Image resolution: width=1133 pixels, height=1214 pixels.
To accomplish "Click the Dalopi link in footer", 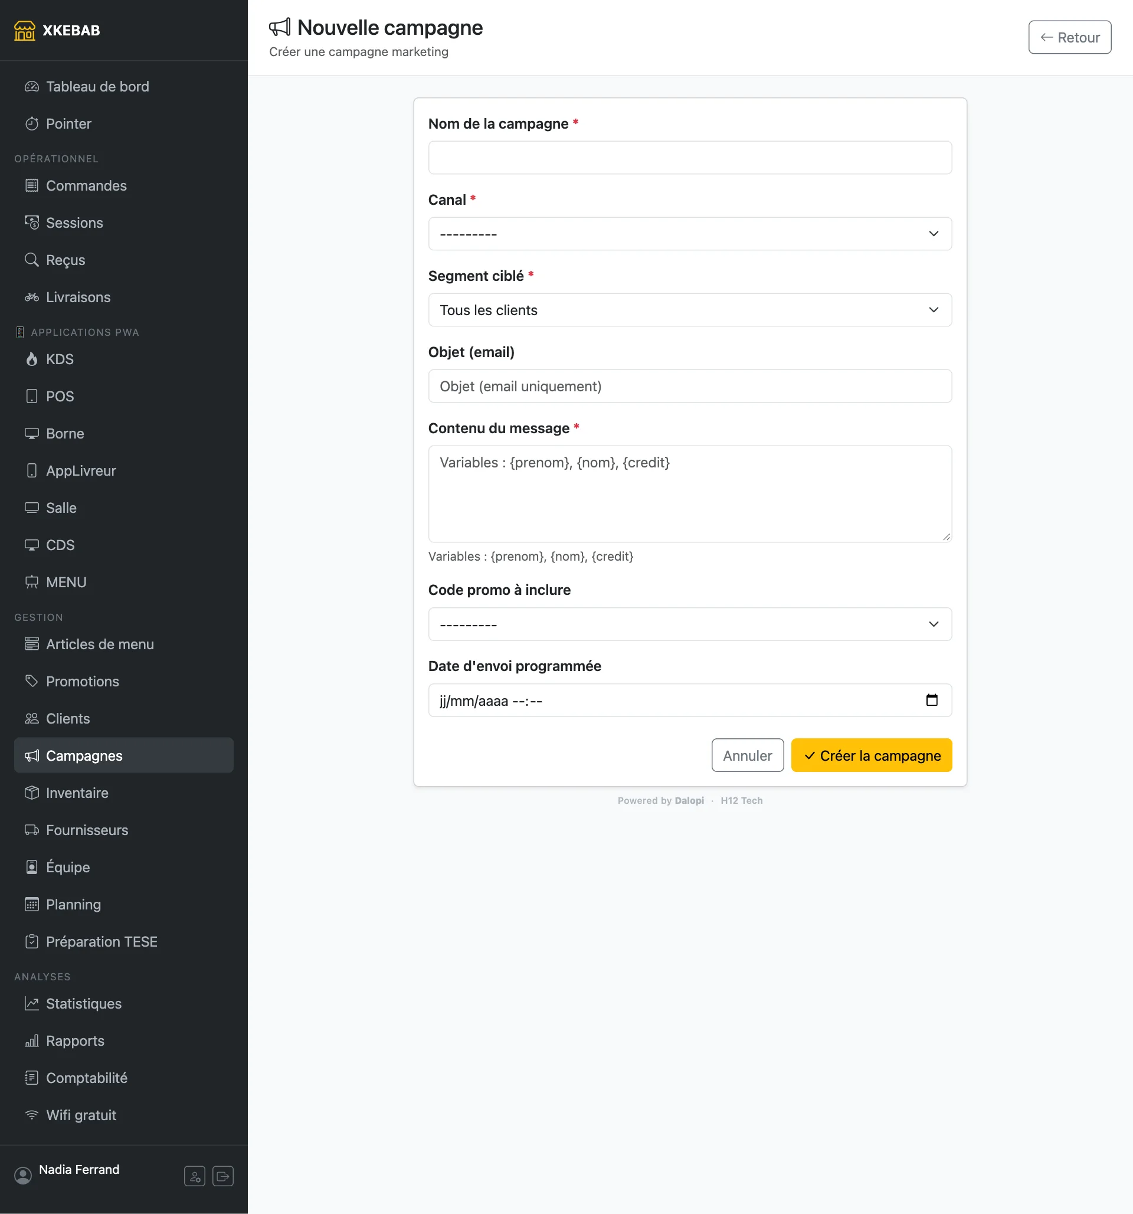I will pyautogui.click(x=689, y=801).
